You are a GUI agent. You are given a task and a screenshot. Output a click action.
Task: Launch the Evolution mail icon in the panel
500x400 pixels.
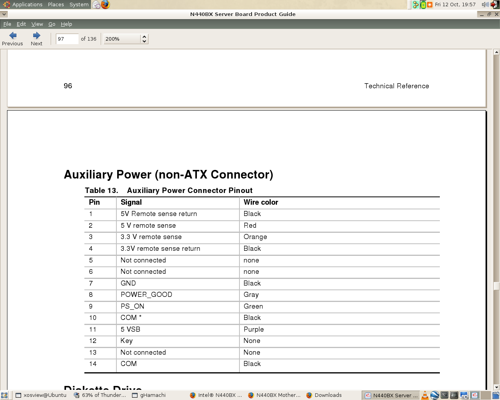96,5
